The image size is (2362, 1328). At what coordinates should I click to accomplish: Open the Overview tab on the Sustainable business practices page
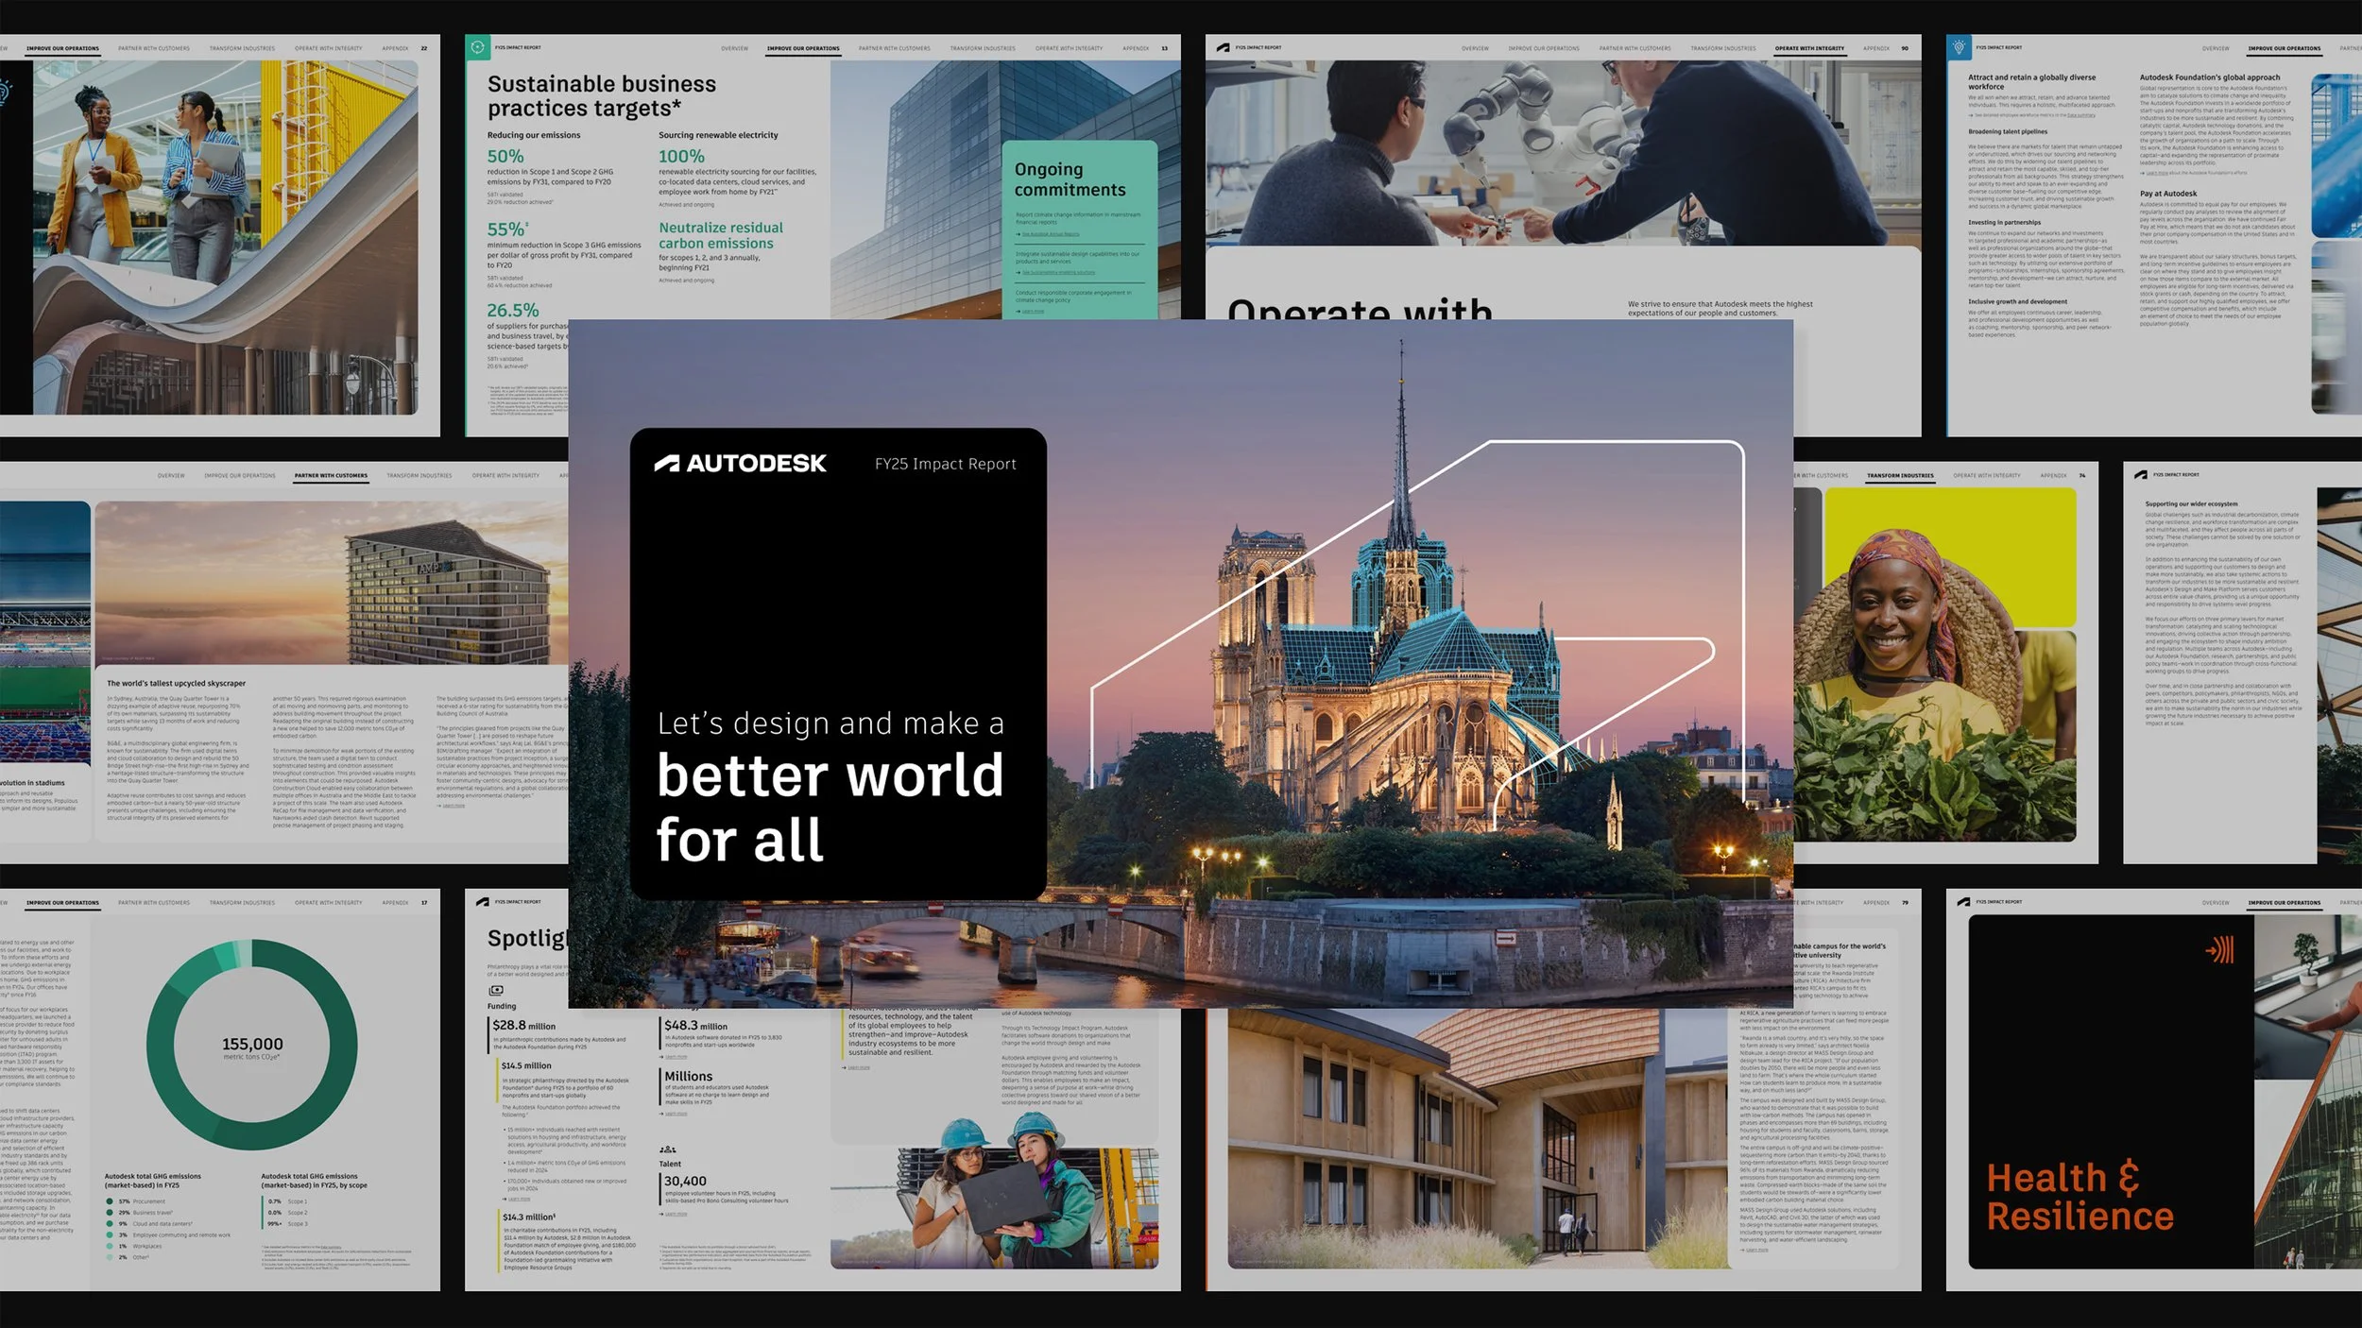tap(734, 48)
